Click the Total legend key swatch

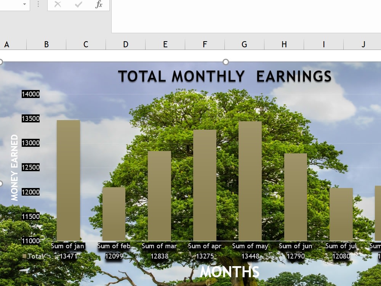(x=24, y=256)
